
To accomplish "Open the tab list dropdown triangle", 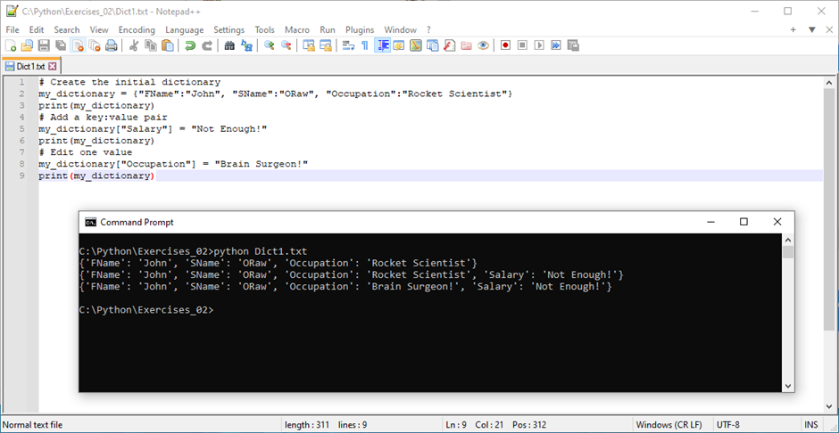I will (811, 29).
